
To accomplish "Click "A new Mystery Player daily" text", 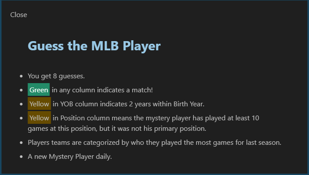I will [x=70, y=156].
